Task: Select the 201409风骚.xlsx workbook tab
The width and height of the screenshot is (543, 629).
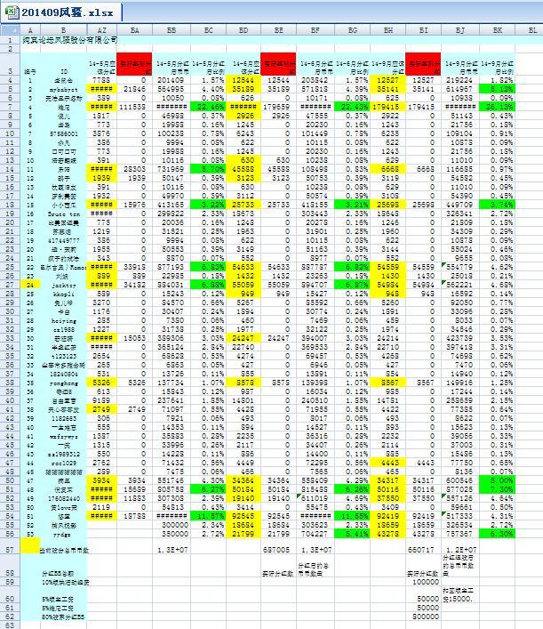Action: point(61,12)
